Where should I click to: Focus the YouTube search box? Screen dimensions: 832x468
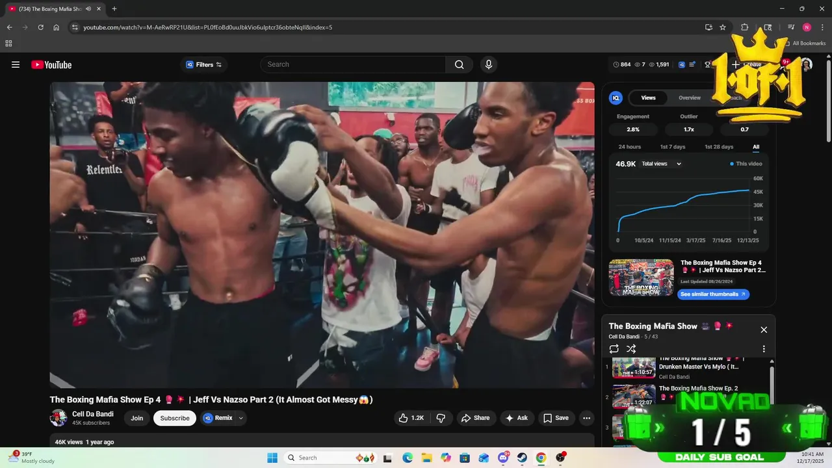(353, 64)
